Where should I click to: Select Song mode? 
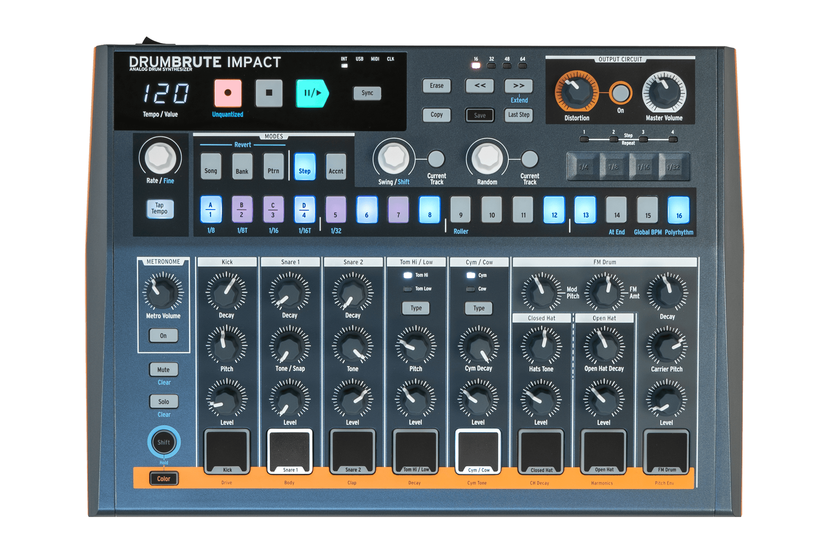(211, 167)
